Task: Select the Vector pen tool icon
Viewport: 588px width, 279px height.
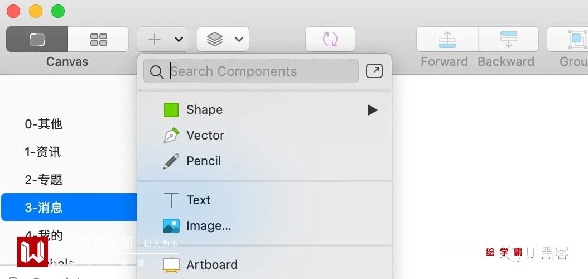Action: (x=171, y=136)
